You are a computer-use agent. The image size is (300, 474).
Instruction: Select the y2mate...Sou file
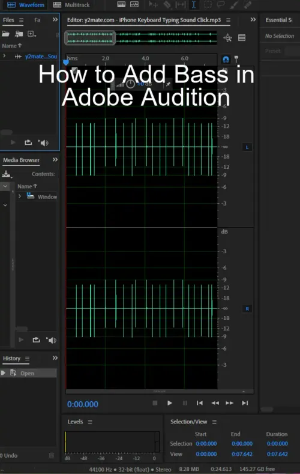tap(41, 56)
